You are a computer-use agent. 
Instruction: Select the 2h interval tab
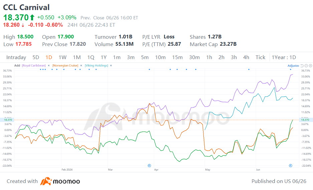(x=221, y=57)
